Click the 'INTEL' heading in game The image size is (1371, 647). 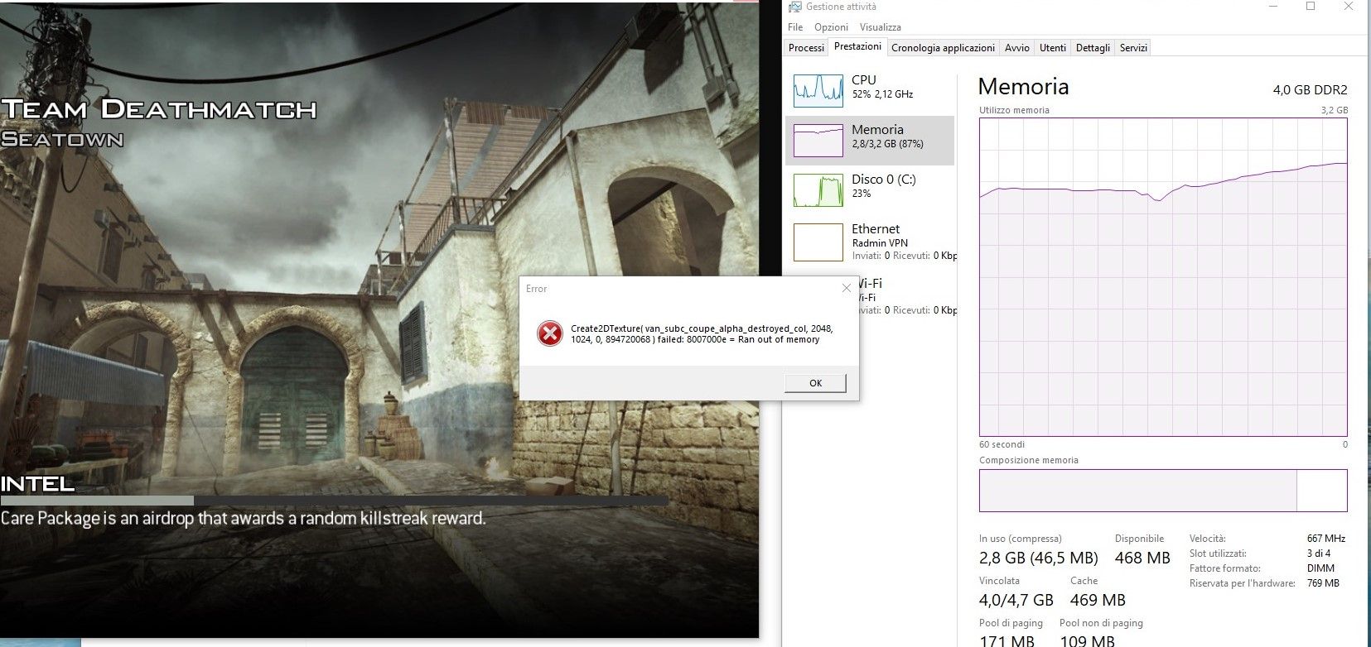[x=37, y=484]
